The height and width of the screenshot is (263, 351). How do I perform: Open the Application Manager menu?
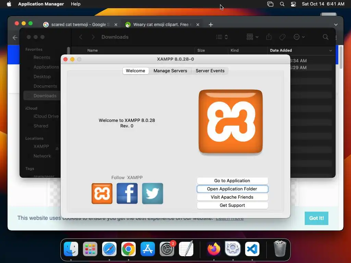tap(41, 4)
